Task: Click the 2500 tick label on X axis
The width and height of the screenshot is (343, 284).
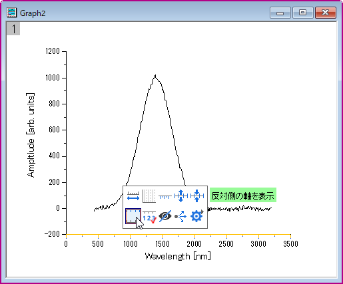Action: [226, 244]
